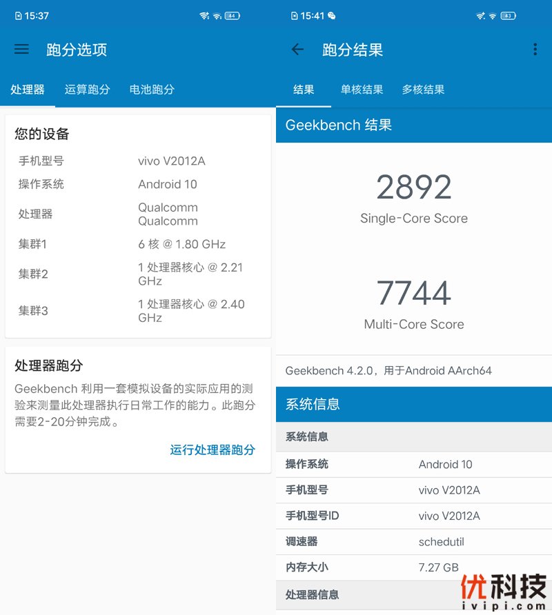Tap the 7744 Multi-Core Score

point(414,293)
